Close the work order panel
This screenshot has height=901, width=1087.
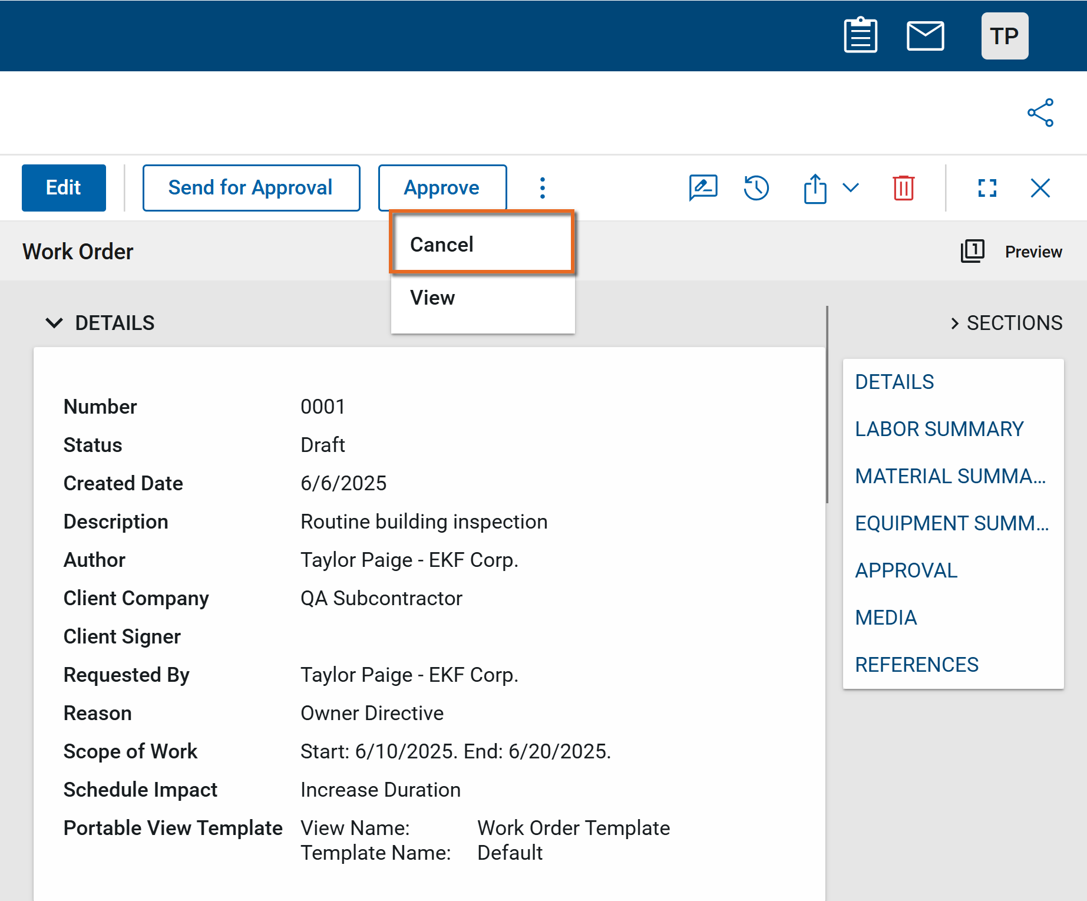[1040, 188]
